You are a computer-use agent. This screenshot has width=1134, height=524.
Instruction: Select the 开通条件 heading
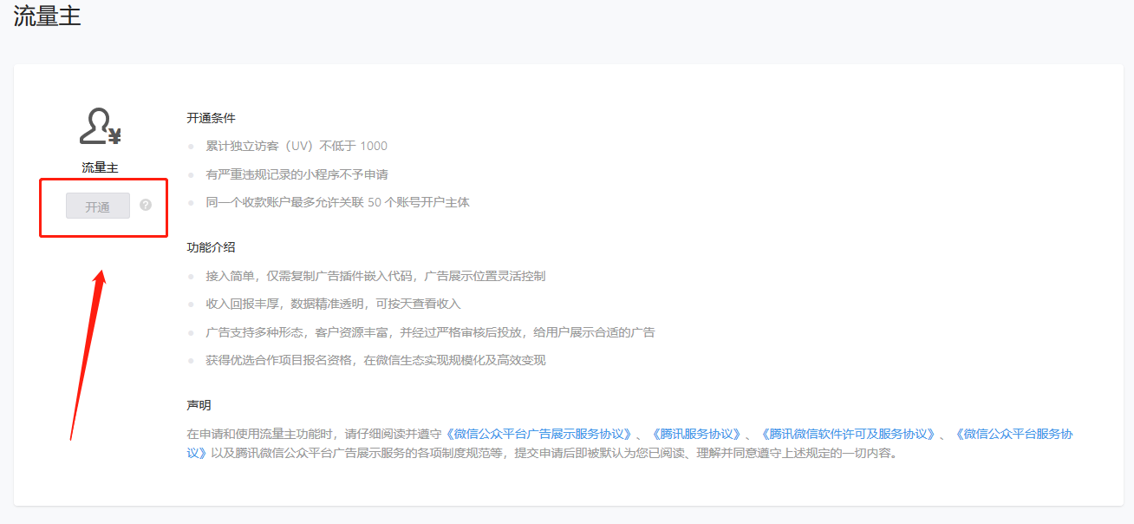pyautogui.click(x=211, y=118)
